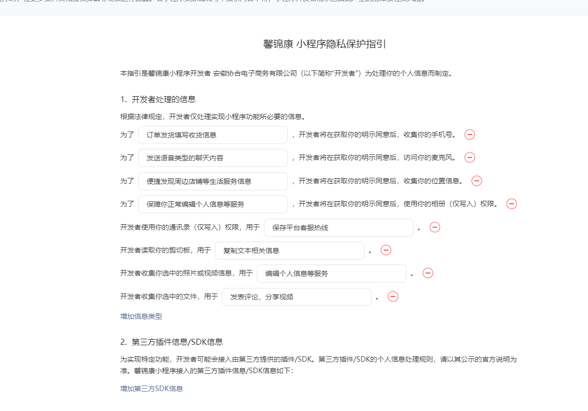588x411 pixels.
Task: Click the text 访问你的麦克风
Action: pos(428,157)
